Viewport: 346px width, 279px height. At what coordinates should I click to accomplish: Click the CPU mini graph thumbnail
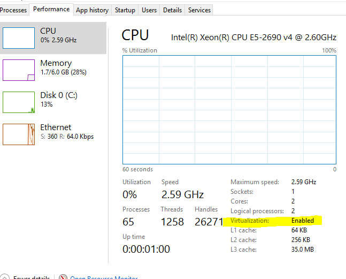click(19, 38)
